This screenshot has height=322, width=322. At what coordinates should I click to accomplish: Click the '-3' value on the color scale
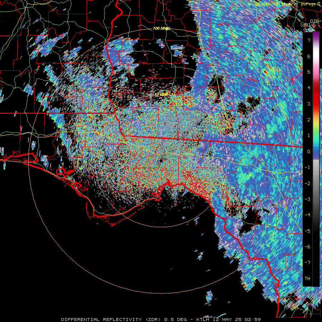307,199
